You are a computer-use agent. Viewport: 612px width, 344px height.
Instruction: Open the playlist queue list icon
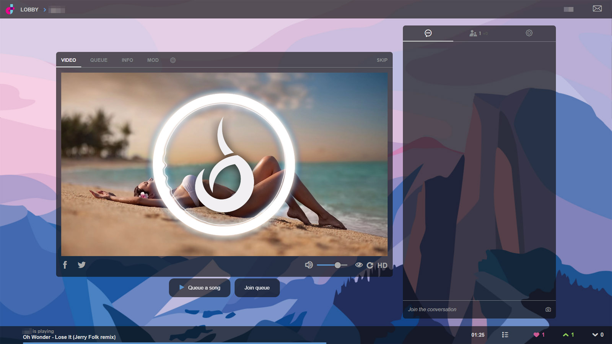tap(505, 335)
